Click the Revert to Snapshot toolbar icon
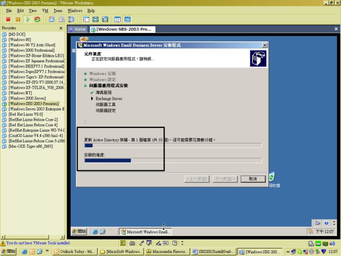The image size is (341, 256). point(61,19)
